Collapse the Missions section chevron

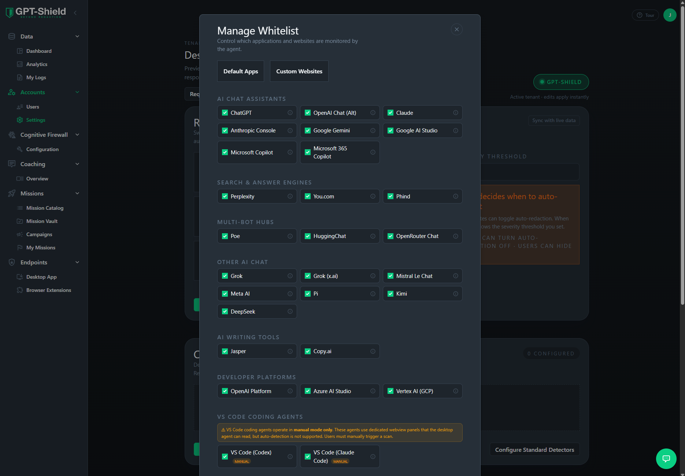(77, 193)
